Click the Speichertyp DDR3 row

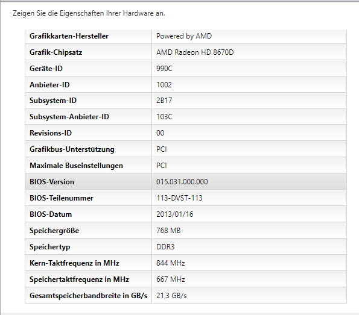186,246
